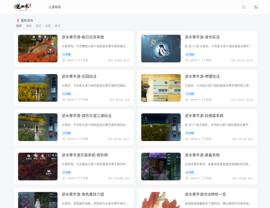Click the search magnifier icon in header

(244, 7)
